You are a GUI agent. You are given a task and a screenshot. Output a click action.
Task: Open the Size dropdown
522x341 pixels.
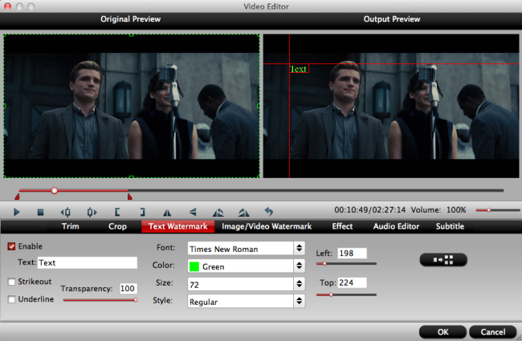[x=246, y=284]
